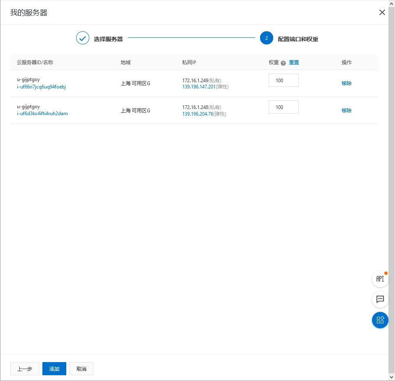
Task: Click the 取消 button
Action: coord(81,369)
